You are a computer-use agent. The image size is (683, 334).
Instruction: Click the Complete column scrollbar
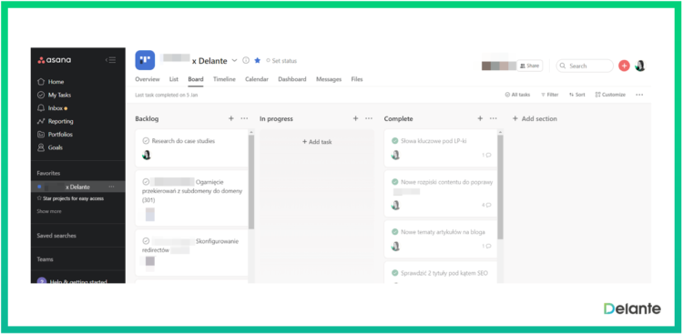500,187
